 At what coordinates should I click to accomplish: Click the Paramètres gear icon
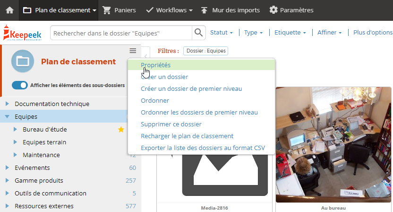[x=273, y=10]
